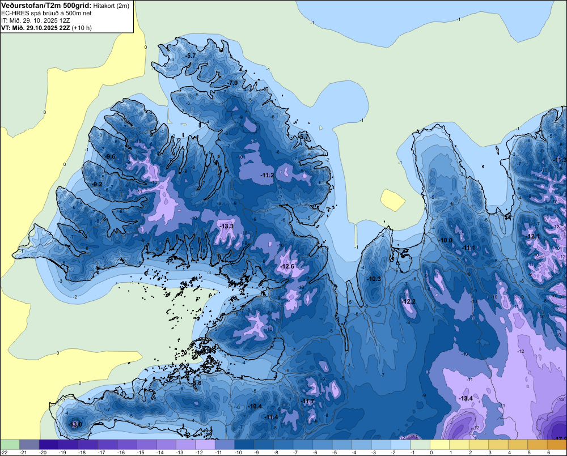Click the -7.9 temperature label
Screen dimensions: 567x456
[232, 83]
